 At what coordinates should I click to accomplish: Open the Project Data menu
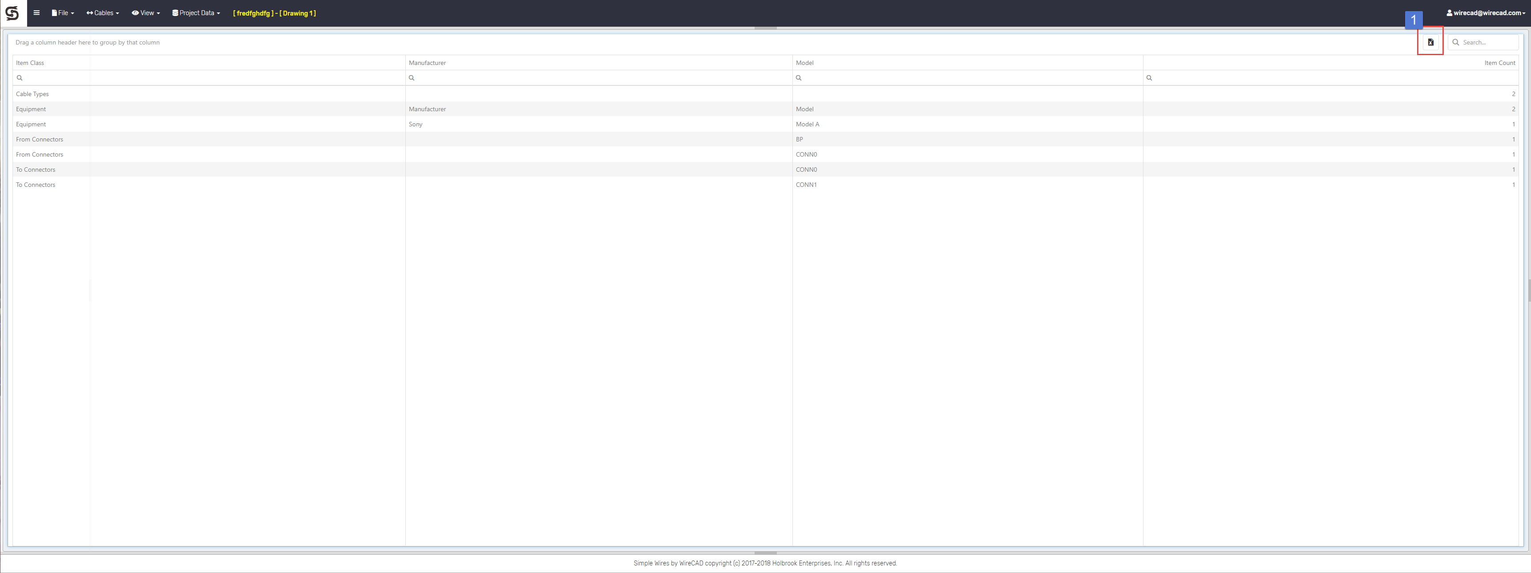(x=196, y=12)
